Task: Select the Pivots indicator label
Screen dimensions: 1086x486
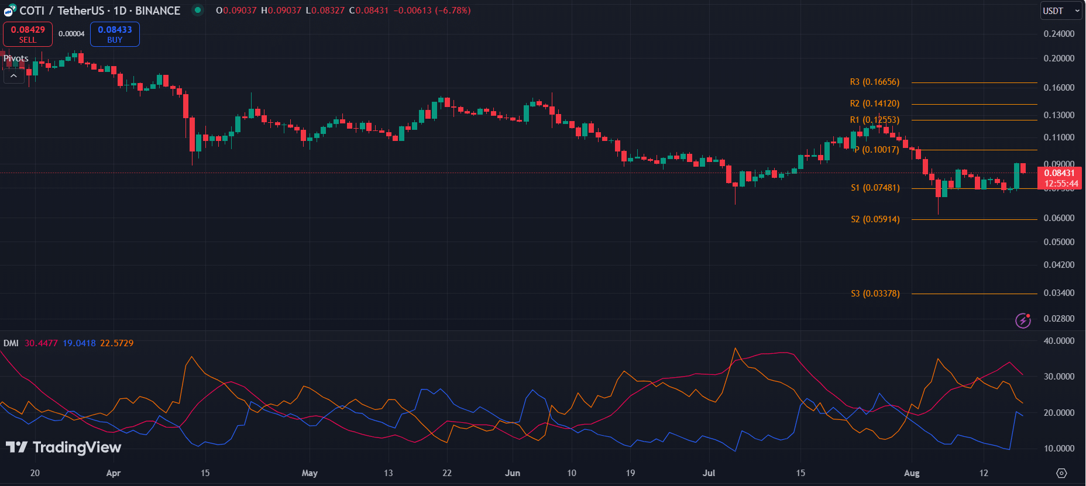Action: [x=16, y=58]
